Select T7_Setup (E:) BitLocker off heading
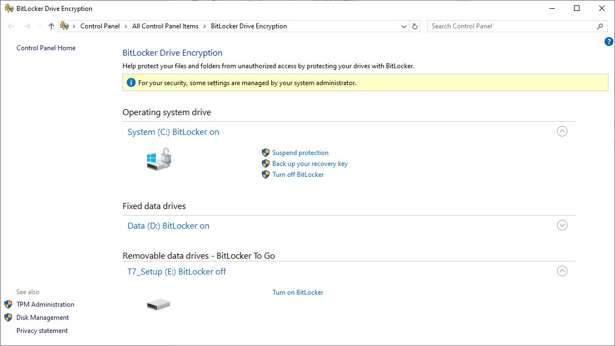Screen dimensions: 615x346 177,272
